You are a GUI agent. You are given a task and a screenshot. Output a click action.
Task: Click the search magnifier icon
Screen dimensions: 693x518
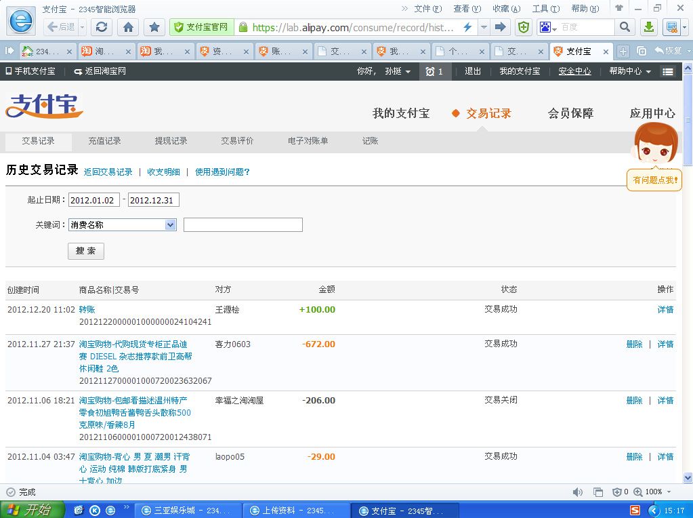[624, 27]
